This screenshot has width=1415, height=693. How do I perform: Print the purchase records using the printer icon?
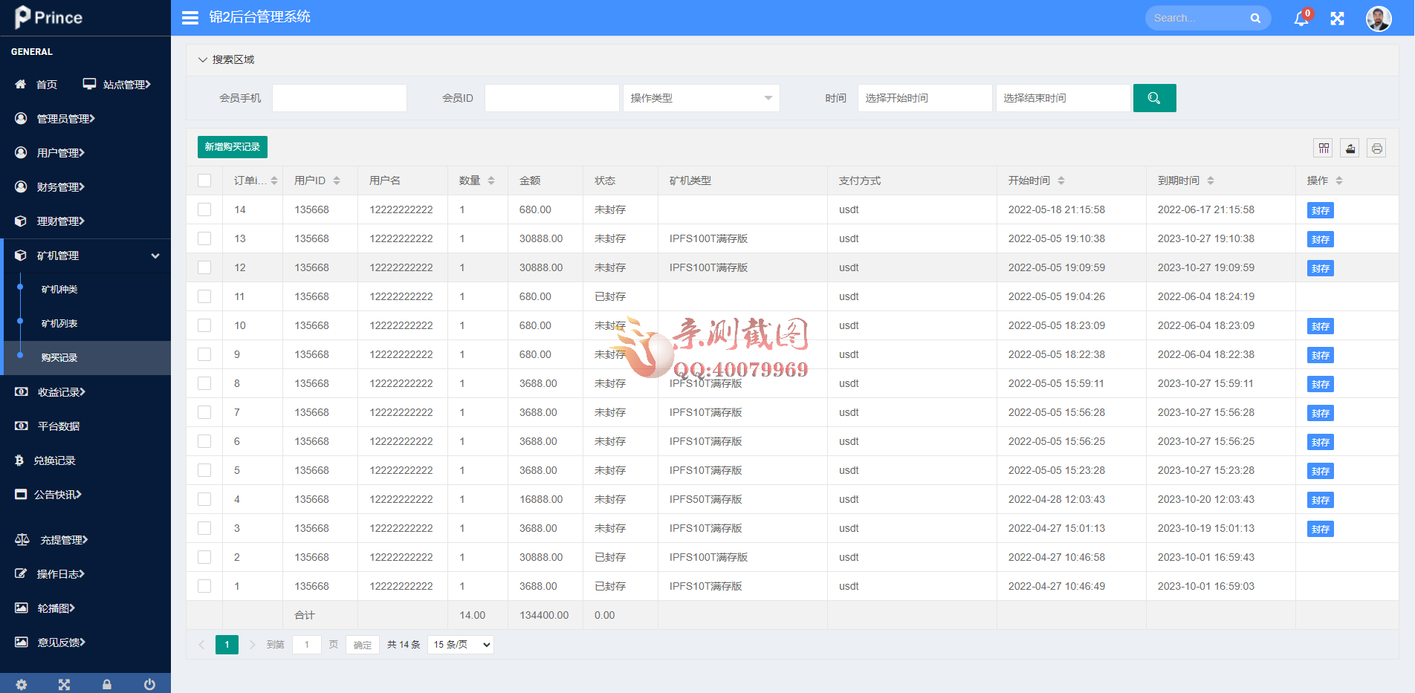pyautogui.click(x=1376, y=148)
